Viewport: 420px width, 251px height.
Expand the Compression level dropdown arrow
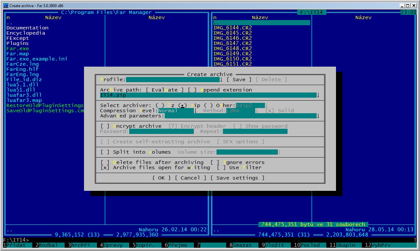point(195,111)
